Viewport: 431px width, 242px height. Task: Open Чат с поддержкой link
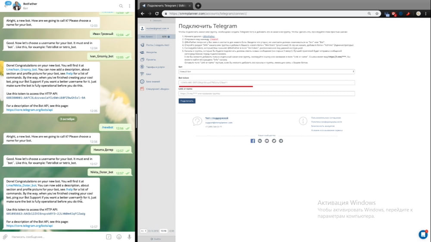coord(217,118)
